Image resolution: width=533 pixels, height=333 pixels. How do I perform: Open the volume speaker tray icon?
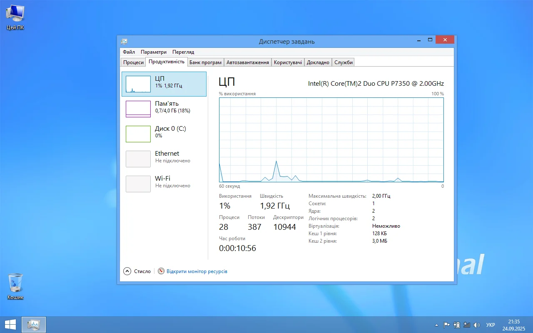pos(477,325)
